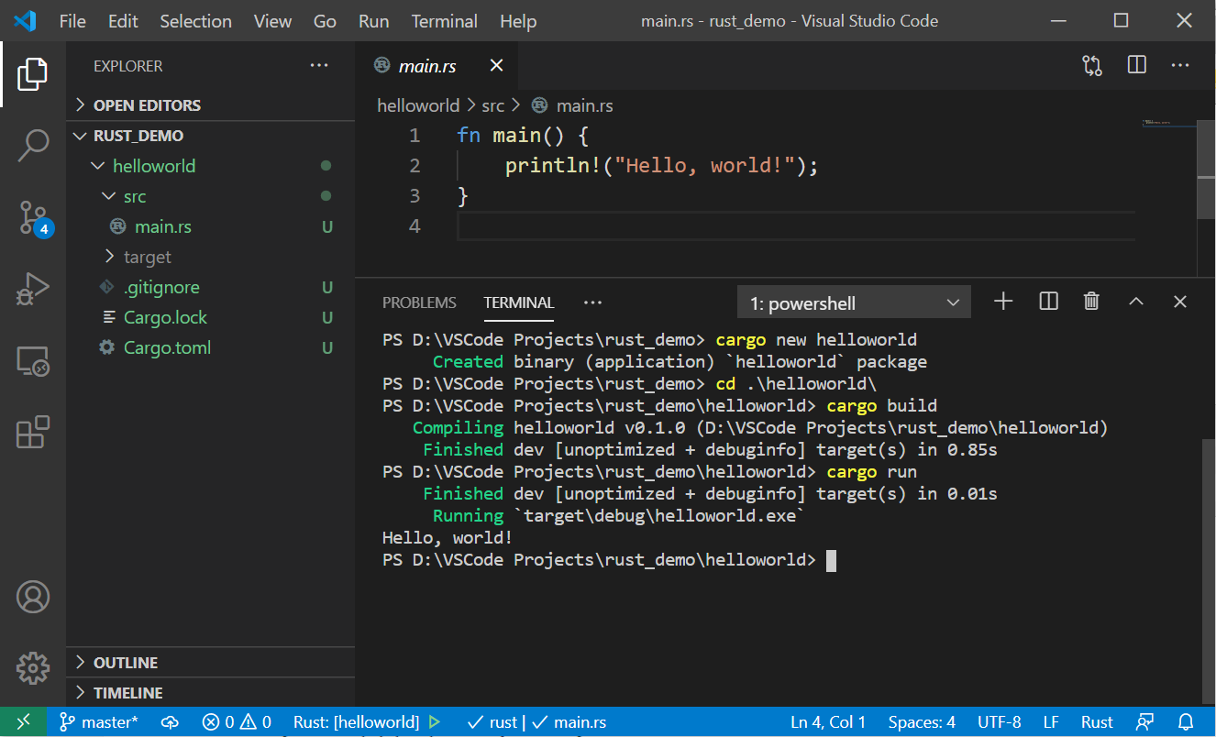
Task: Open the Terminal menu
Action: 444,21
